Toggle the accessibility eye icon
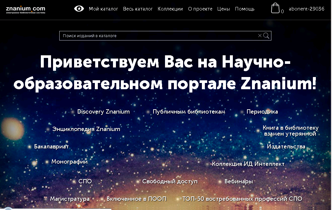The image size is (332, 210). [79, 9]
